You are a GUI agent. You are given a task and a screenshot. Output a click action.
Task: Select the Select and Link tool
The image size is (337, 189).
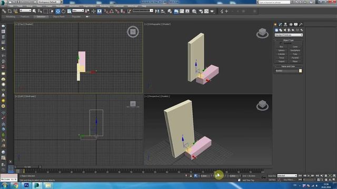(x=4, y=11)
